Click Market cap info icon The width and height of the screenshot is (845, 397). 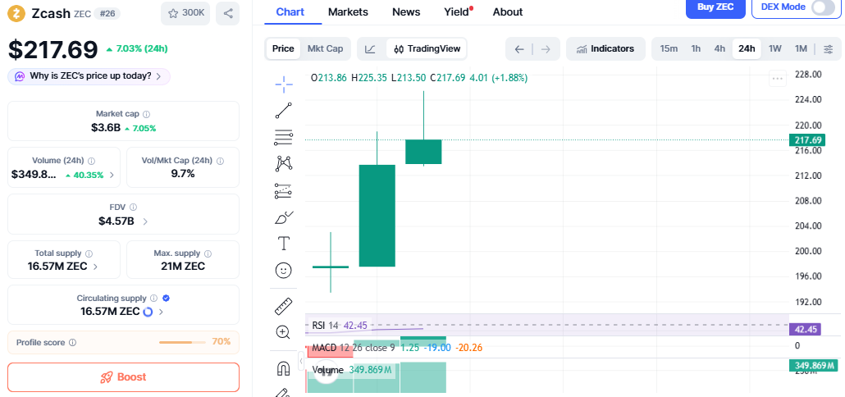point(147,114)
